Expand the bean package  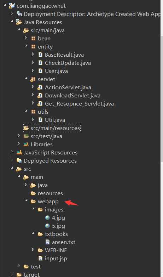click(26, 38)
